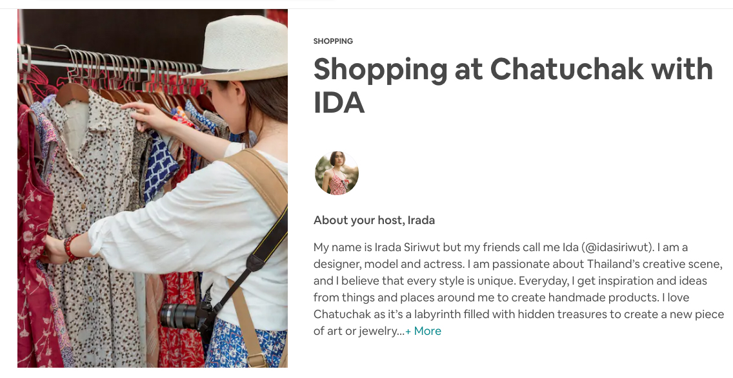This screenshot has width=733, height=378.
Task: Expand the host bio with + More
Action: coord(423,331)
